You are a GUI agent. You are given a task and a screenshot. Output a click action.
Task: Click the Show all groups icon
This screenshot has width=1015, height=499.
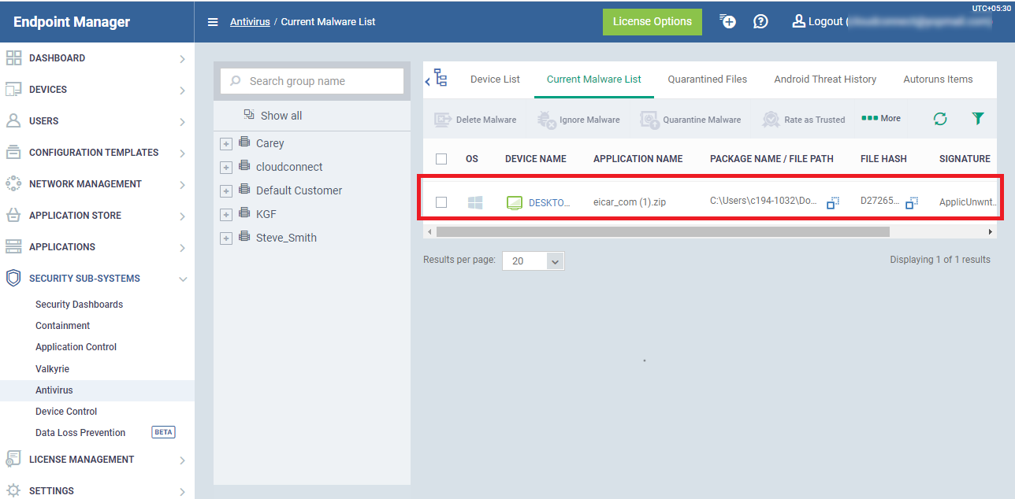pyautogui.click(x=249, y=115)
